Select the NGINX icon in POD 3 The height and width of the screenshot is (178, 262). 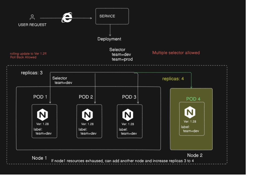click(128, 115)
